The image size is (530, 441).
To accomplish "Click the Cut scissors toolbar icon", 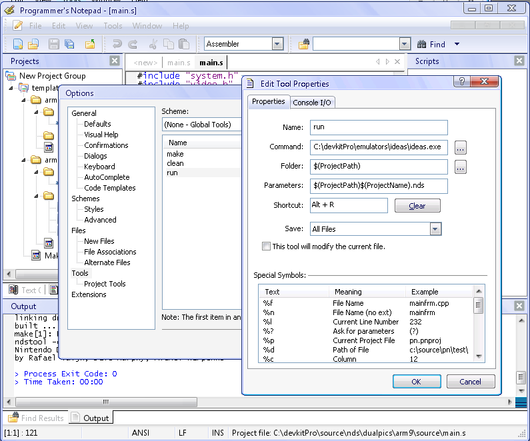I will (153, 45).
